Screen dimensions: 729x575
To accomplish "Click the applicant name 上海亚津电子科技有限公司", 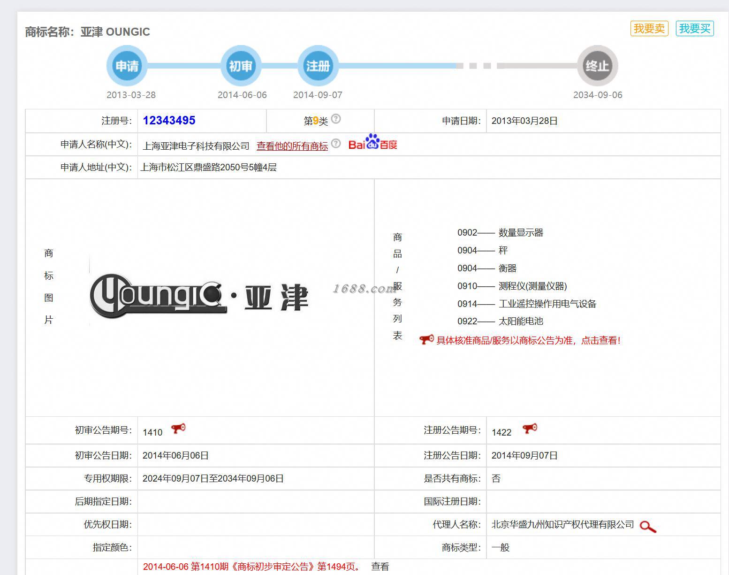I will [x=196, y=146].
